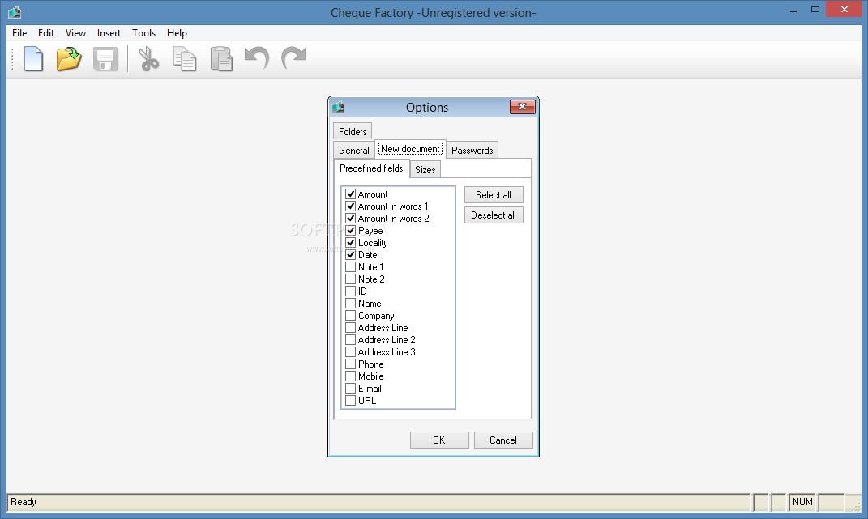Select the Predefined fields sub-tab
868x519 pixels.
click(x=371, y=168)
